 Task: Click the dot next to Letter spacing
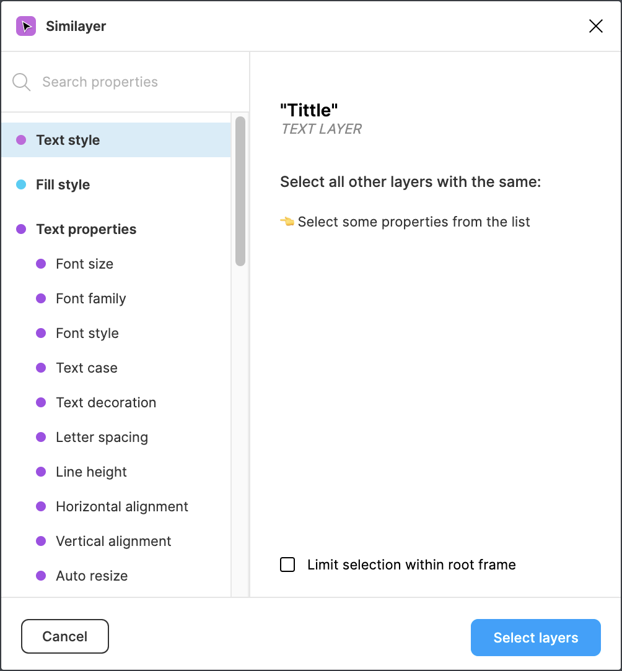point(41,437)
